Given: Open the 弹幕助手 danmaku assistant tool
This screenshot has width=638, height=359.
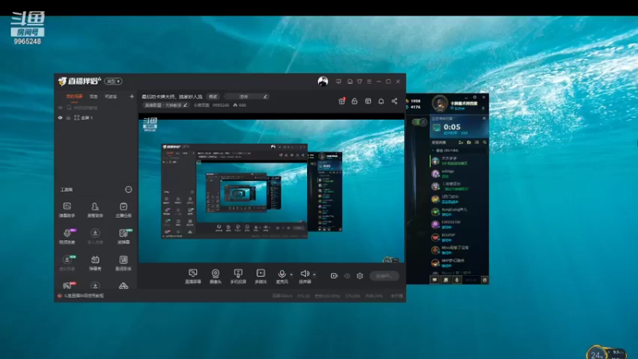Looking at the screenshot, I should coord(67,210).
